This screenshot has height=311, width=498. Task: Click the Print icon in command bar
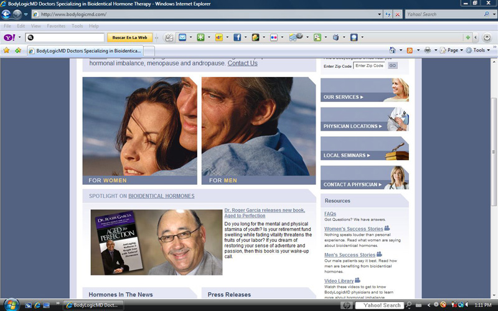pyautogui.click(x=428, y=50)
